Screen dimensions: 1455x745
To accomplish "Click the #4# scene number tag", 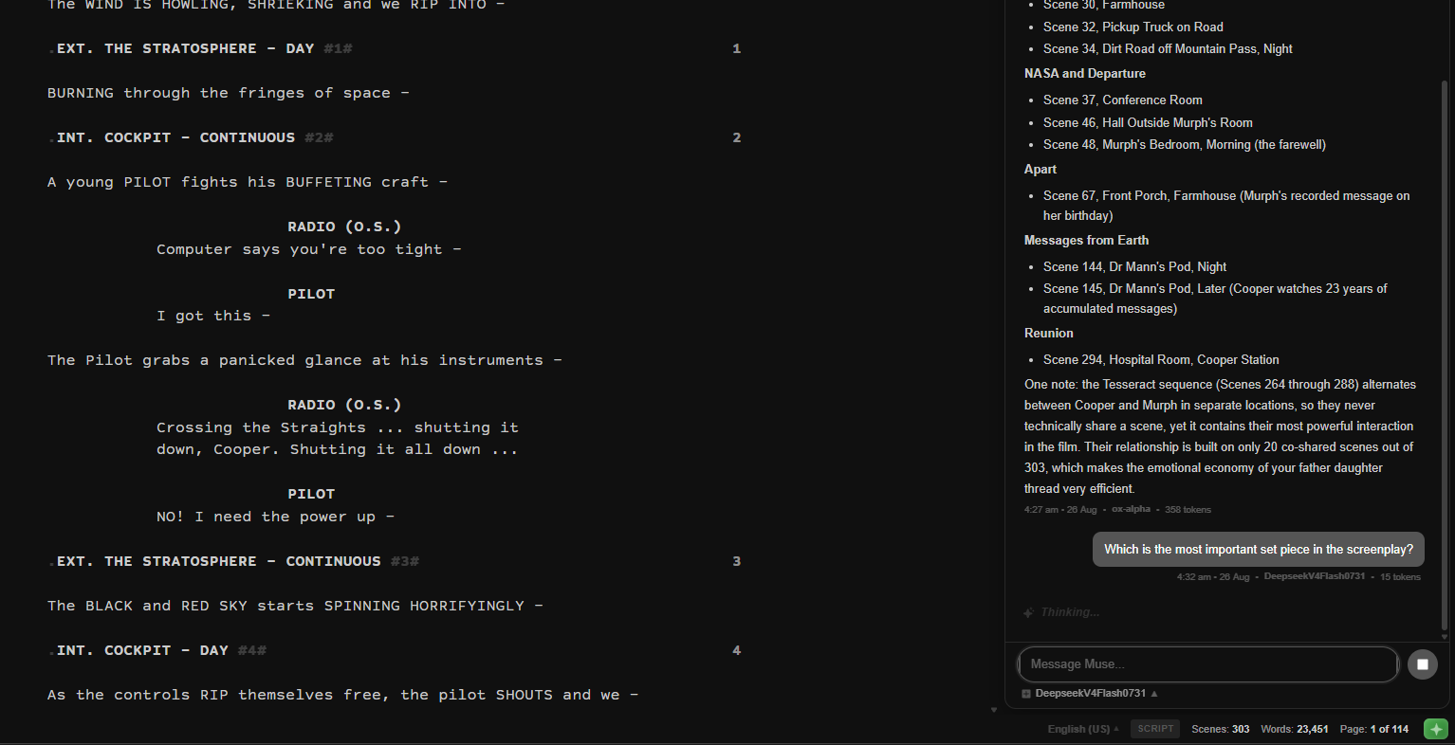I will point(252,650).
